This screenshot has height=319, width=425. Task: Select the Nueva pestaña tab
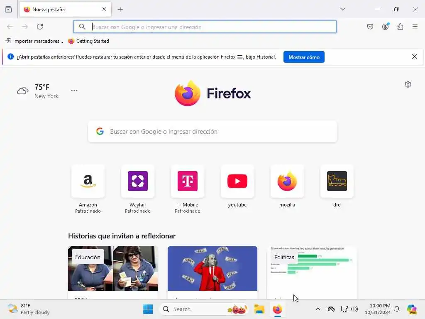[x=65, y=10]
